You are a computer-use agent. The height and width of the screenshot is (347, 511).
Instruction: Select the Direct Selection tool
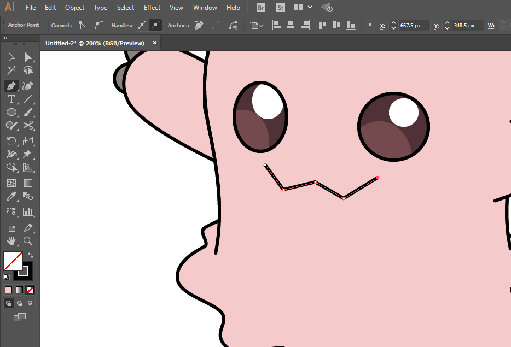point(28,57)
